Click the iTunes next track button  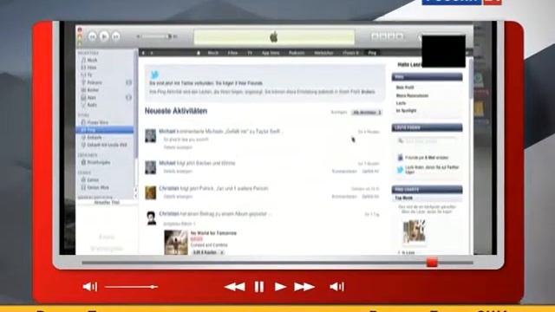[x=115, y=36]
